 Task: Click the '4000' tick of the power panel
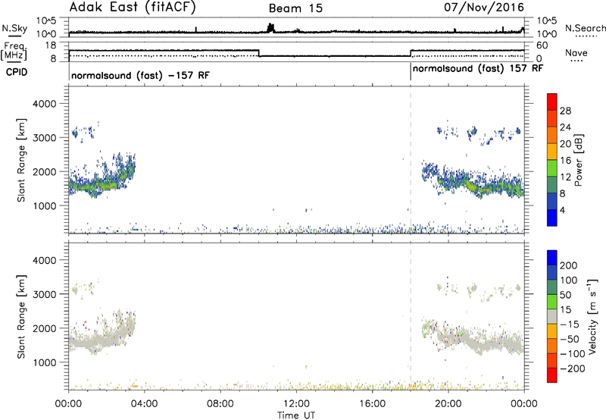pyautogui.click(x=44, y=104)
